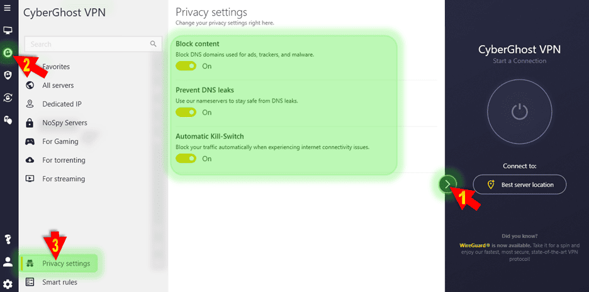
Task: Click the Search servers input field
Action: [x=85, y=44]
